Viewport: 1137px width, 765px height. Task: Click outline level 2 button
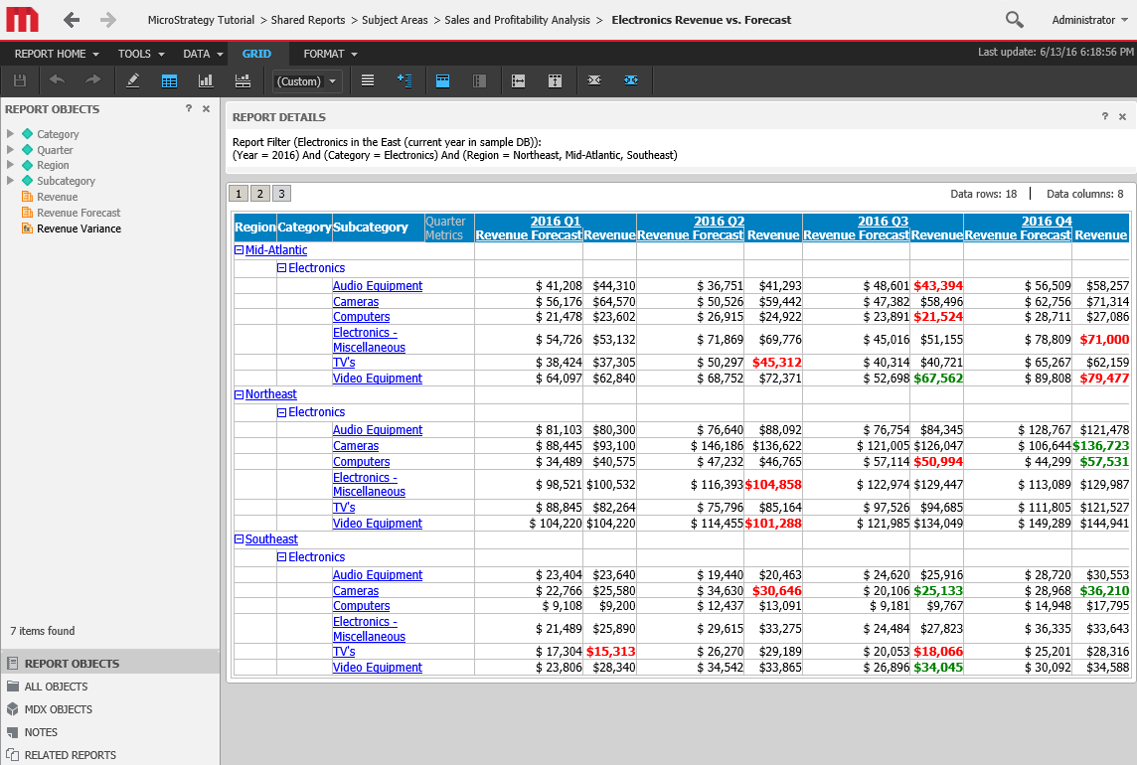[259, 194]
